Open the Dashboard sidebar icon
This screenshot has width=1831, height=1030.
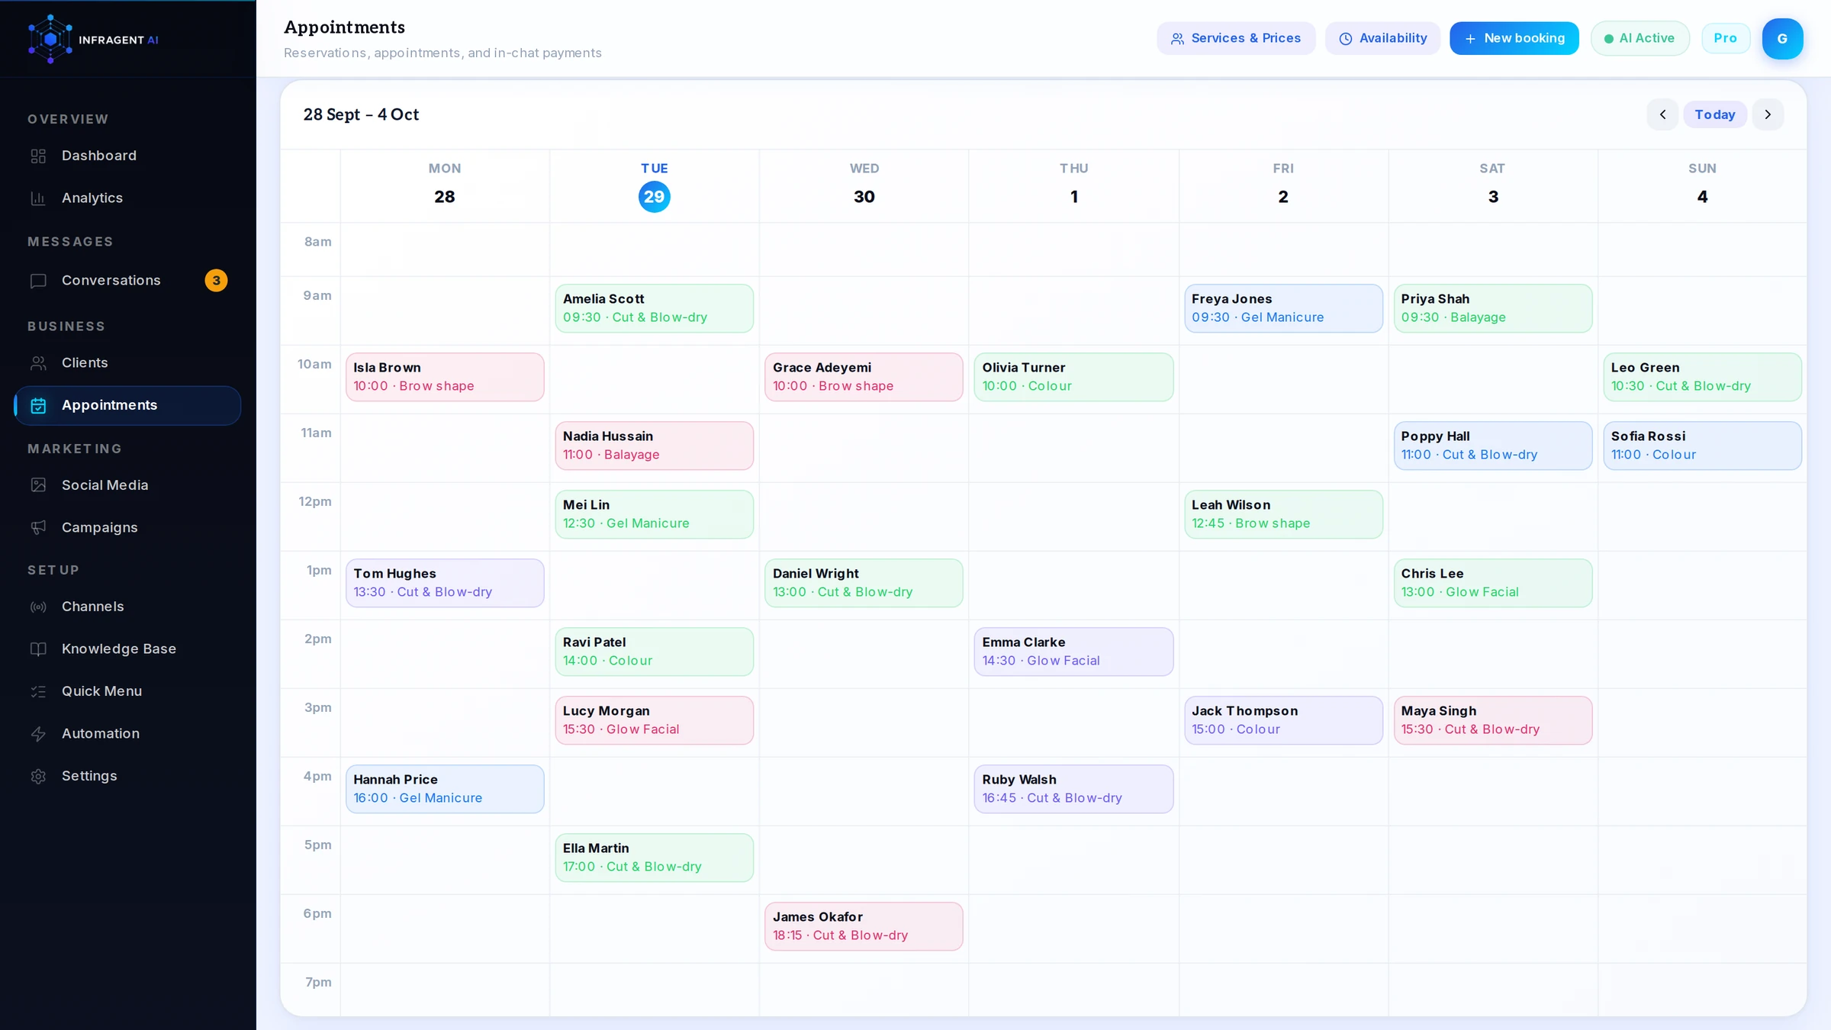point(38,156)
